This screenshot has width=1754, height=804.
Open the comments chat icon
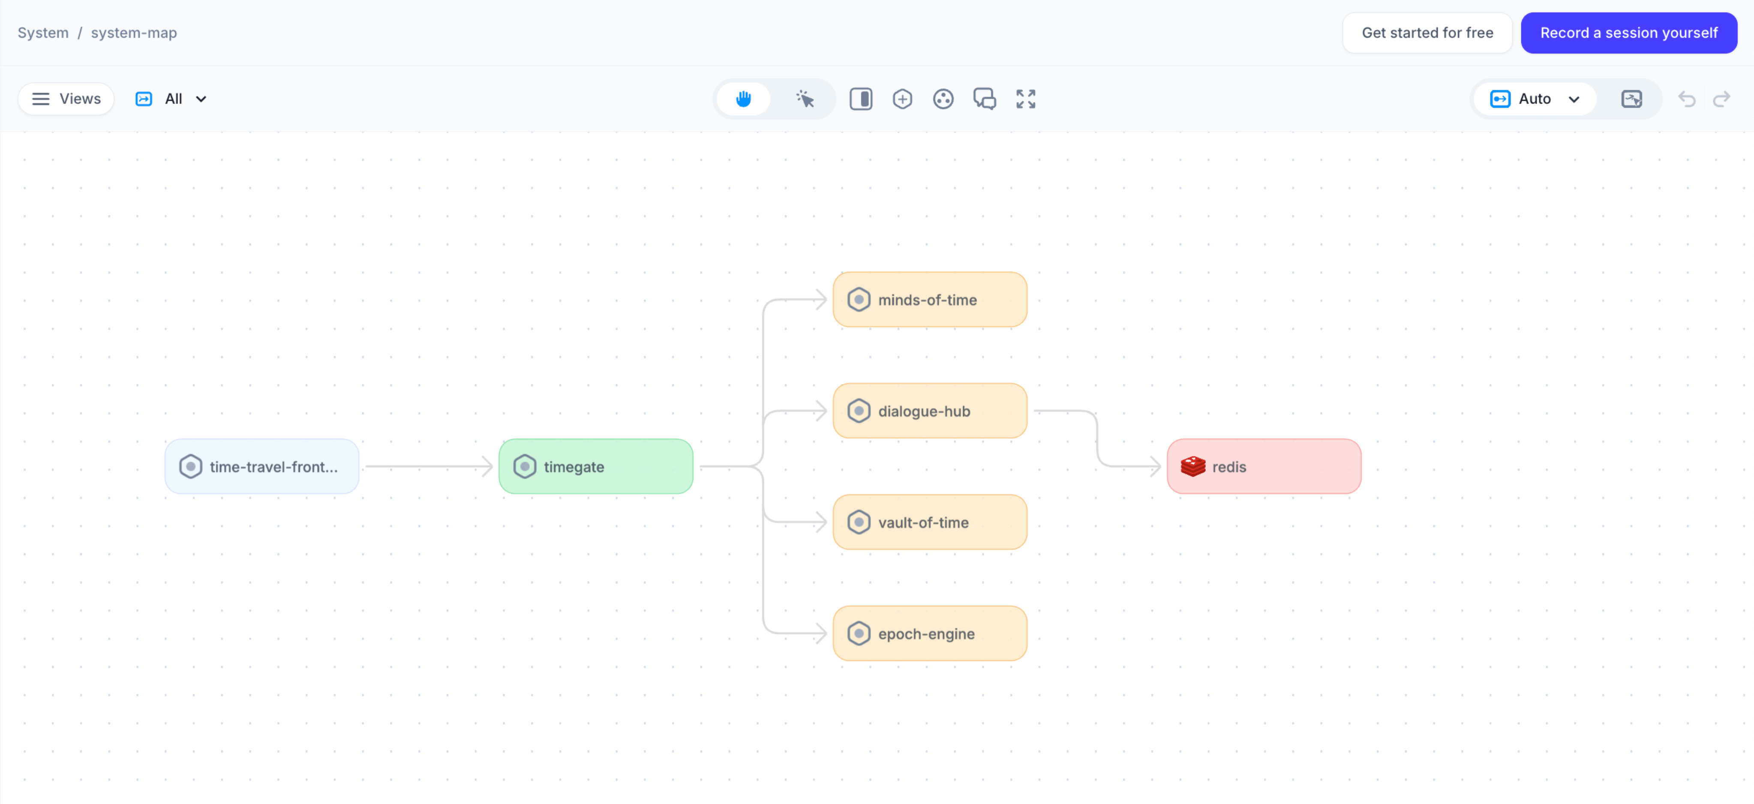(x=985, y=99)
